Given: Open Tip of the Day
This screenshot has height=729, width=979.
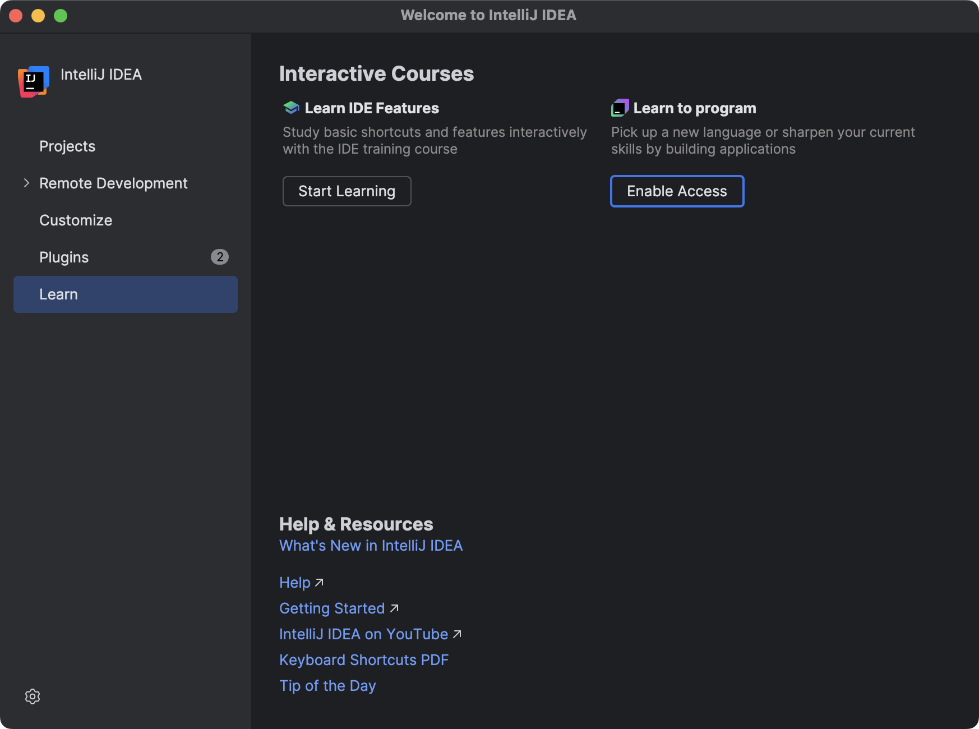Looking at the screenshot, I should coord(327,685).
